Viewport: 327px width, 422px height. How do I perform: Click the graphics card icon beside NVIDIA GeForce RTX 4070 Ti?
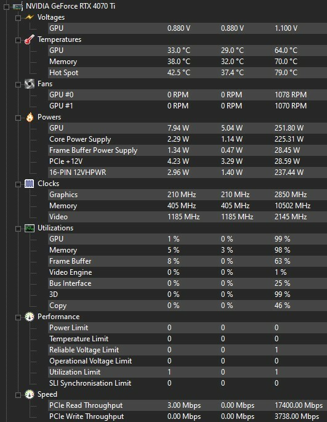[17, 6]
